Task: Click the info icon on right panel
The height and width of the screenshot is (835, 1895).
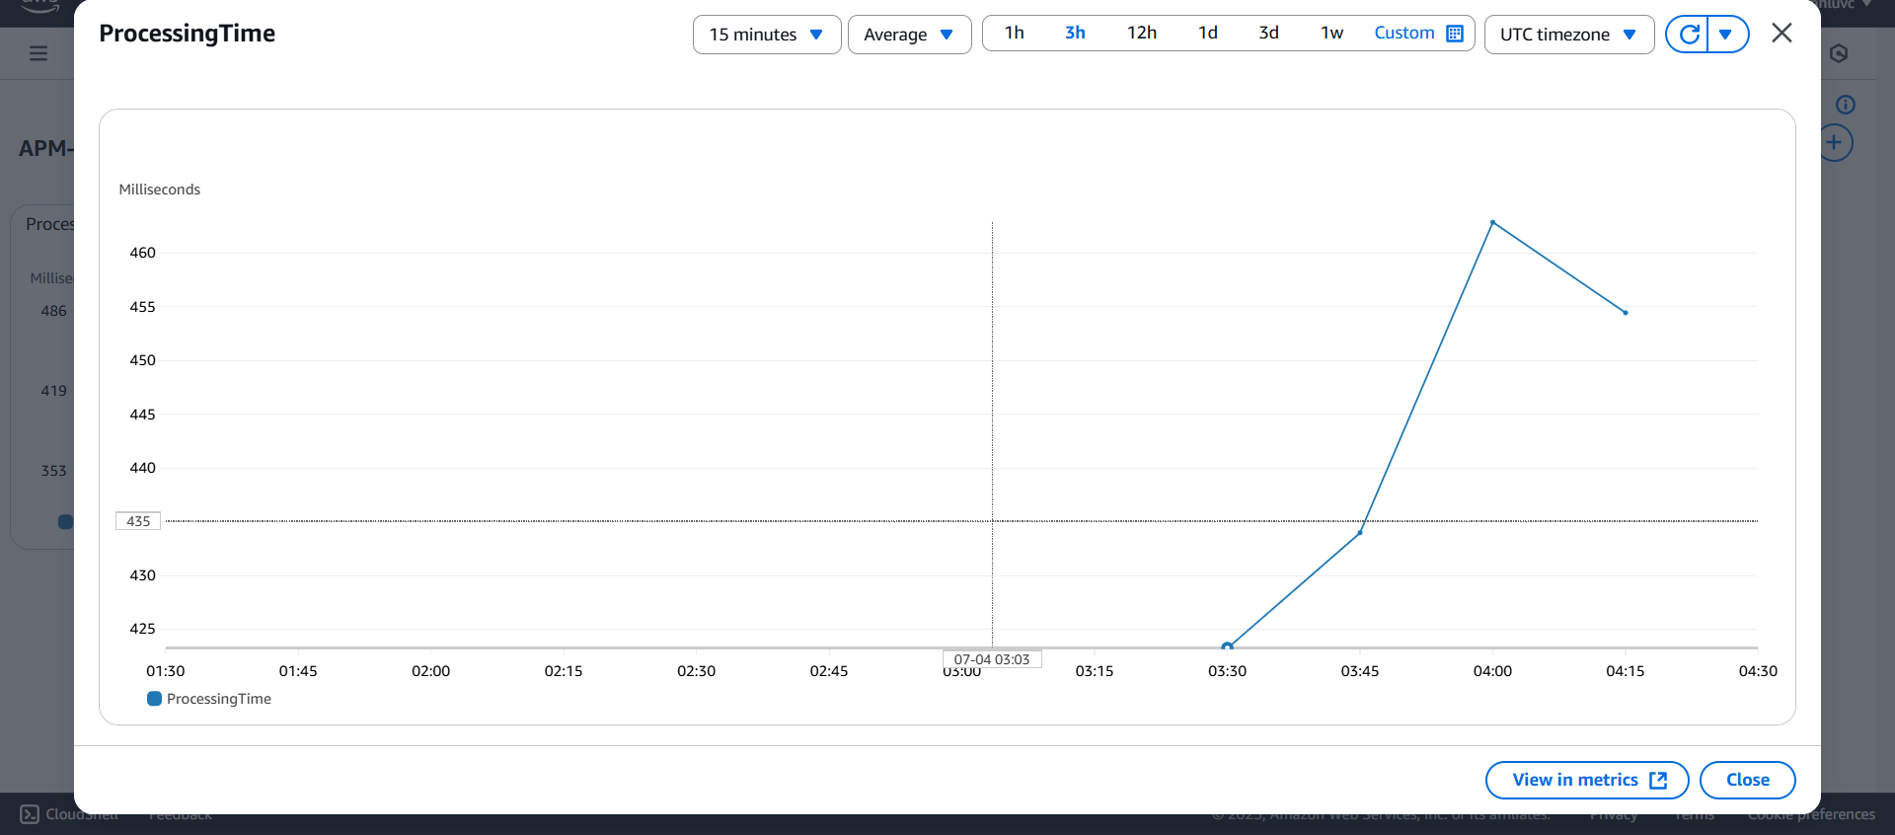Action: [x=1845, y=105]
